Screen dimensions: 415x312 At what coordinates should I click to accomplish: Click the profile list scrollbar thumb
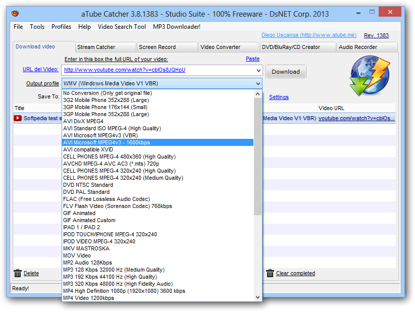coord(257,157)
